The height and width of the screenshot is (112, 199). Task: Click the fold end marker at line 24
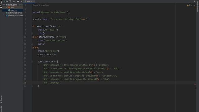point(32,86)
